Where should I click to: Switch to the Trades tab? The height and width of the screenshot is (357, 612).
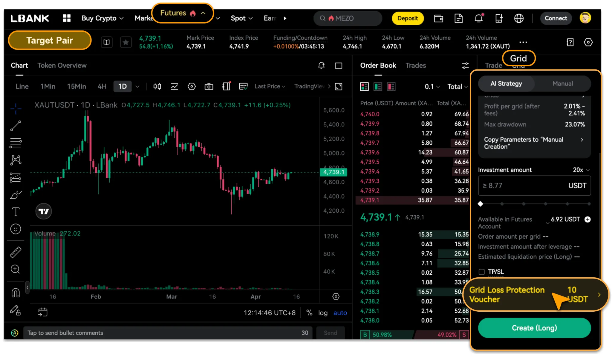coord(415,65)
